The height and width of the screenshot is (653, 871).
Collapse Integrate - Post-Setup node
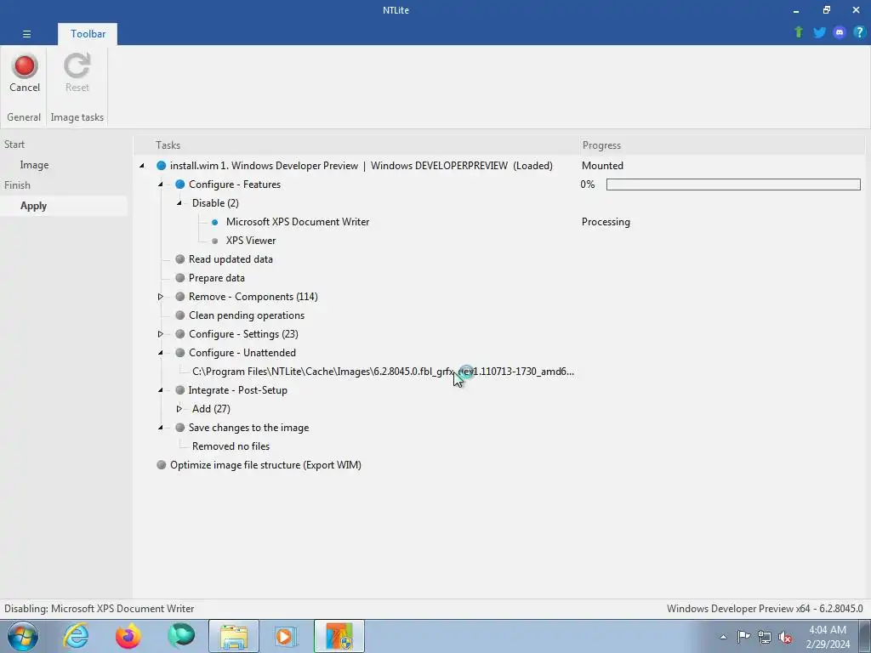click(x=161, y=390)
